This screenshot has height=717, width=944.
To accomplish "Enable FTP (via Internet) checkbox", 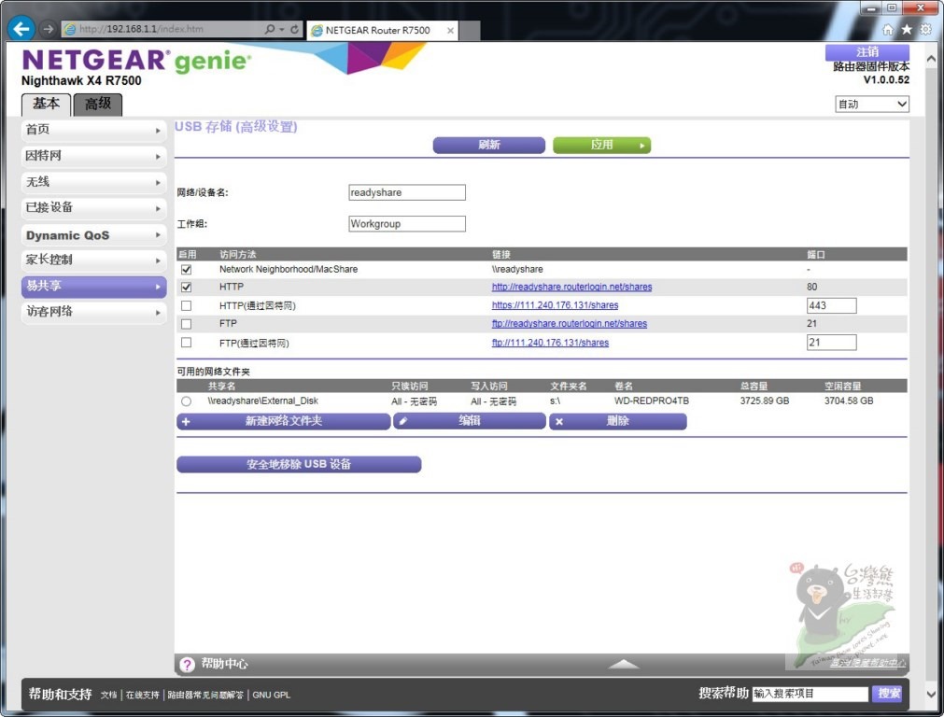I will [187, 343].
